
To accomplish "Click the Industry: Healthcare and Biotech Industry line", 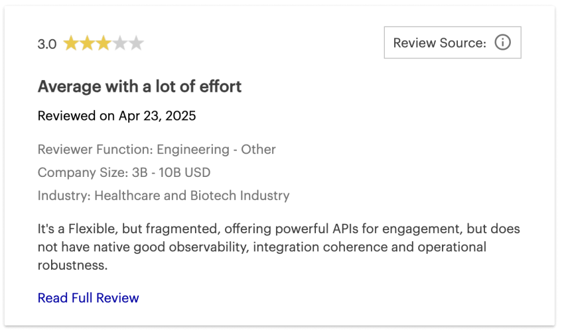I will click(164, 195).
